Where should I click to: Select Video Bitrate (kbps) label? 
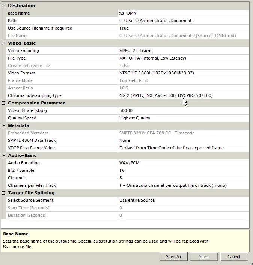(27, 110)
